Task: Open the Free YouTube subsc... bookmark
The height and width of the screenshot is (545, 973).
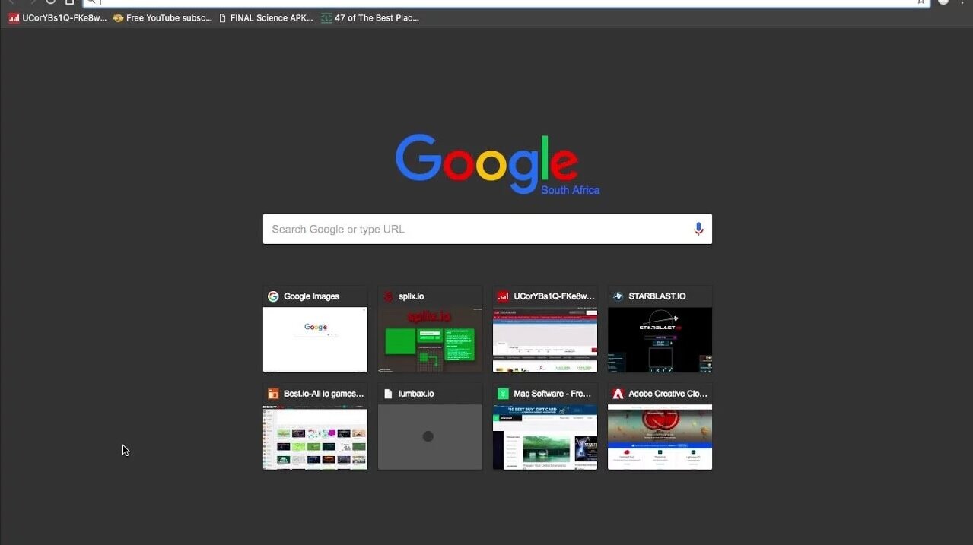Action: coord(163,18)
